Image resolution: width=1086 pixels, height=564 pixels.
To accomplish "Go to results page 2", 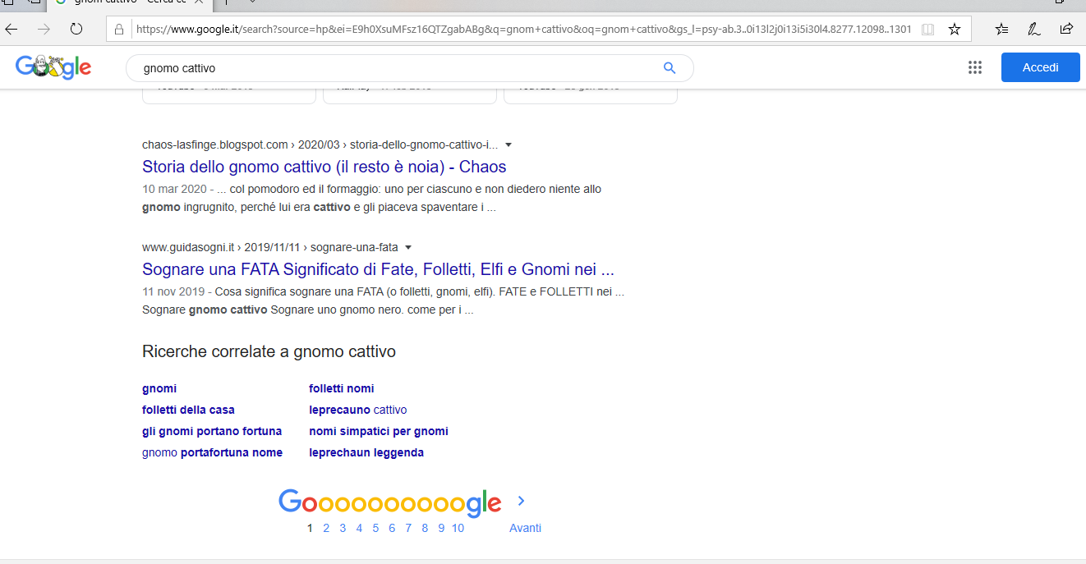I will pos(326,528).
